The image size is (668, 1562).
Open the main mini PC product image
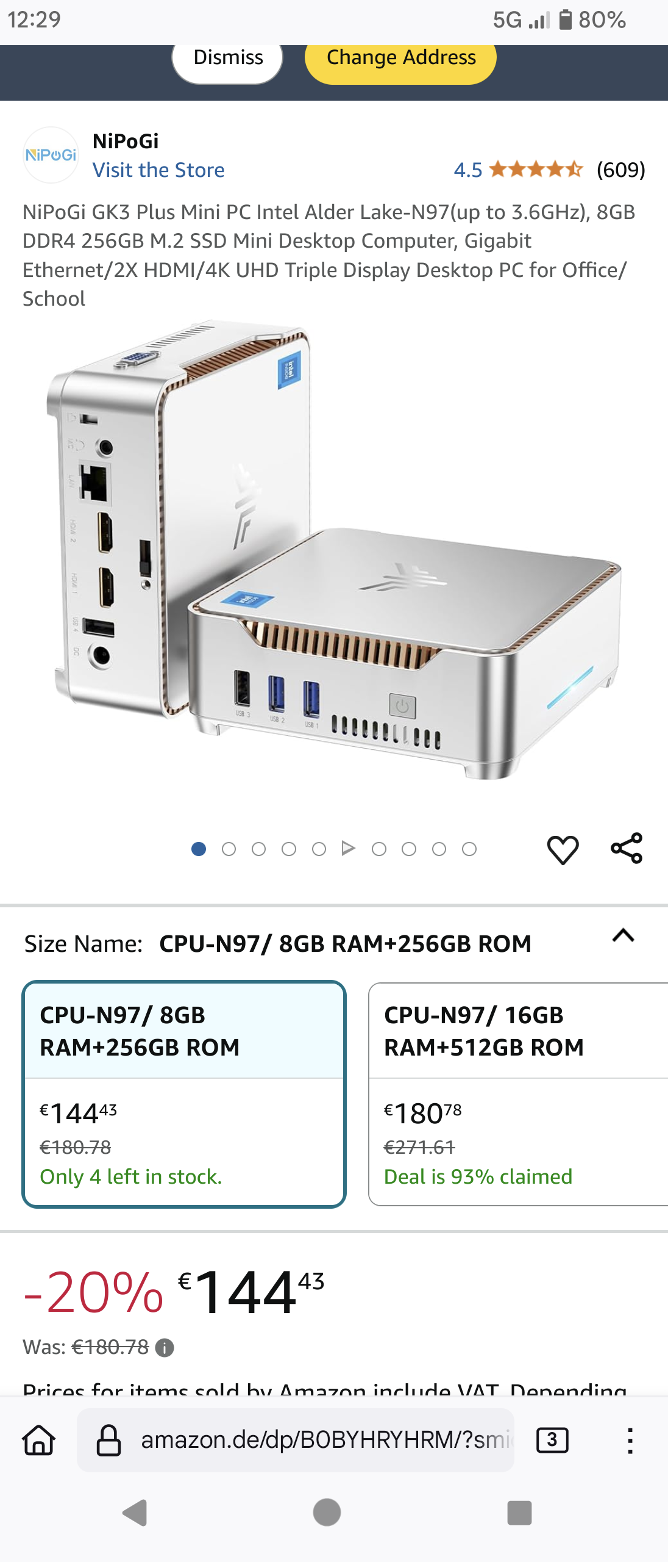(334, 549)
